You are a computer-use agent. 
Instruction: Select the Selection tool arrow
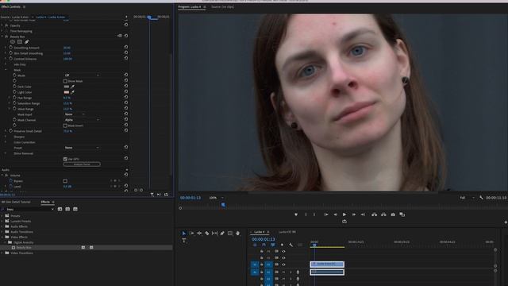(x=183, y=233)
